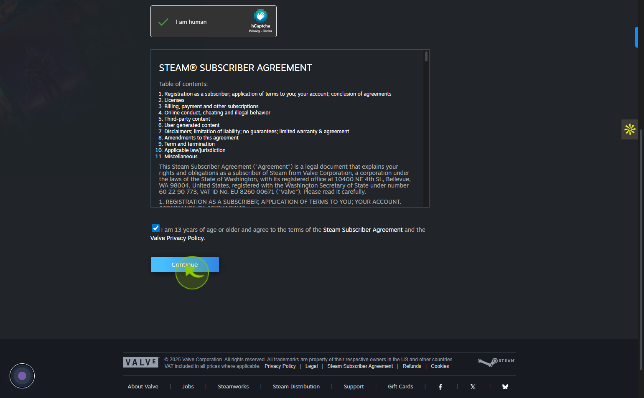This screenshot has width=644, height=398.
Task: Open the Facebook icon in the footer
Action: pos(440,387)
